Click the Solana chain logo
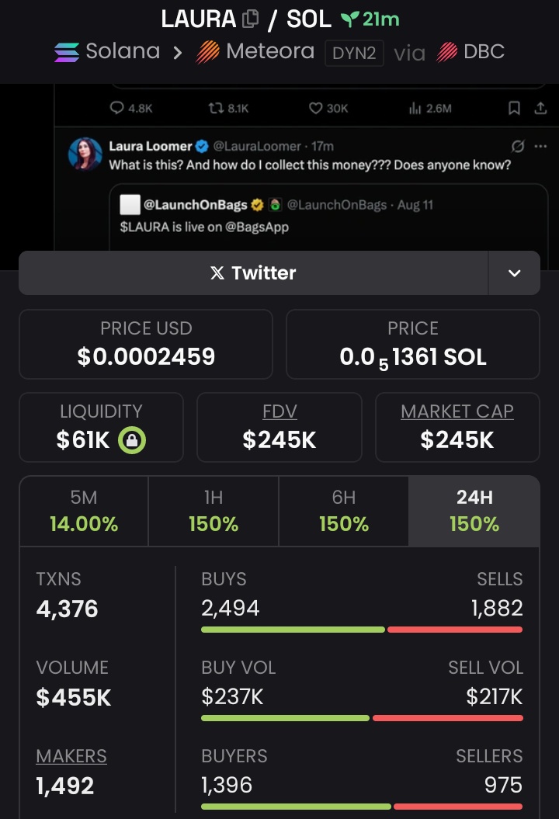This screenshot has height=819, width=559. pos(67,52)
